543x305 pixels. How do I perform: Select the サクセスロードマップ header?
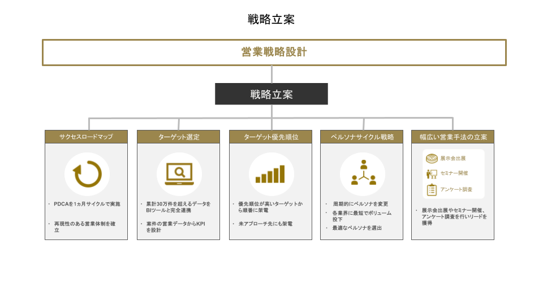[87, 137]
